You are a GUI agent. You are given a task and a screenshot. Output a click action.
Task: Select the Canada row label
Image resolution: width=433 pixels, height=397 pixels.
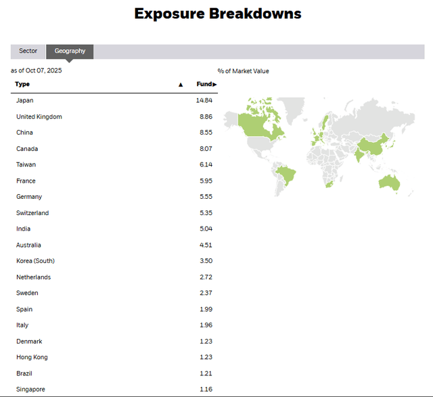[x=27, y=149]
